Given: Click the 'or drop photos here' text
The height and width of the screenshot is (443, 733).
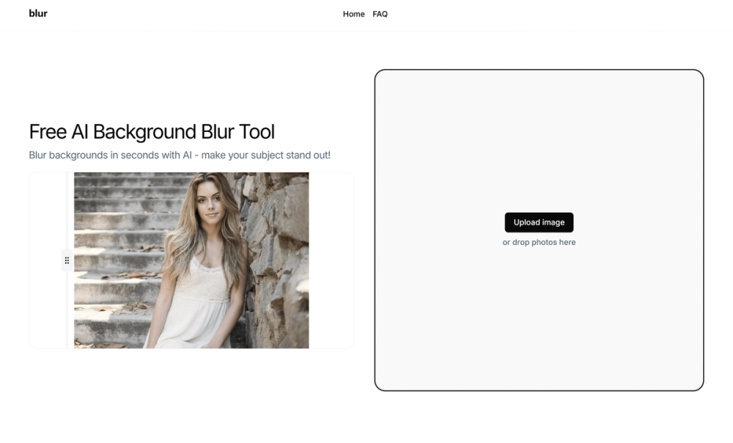Looking at the screenshot, I should pos(539,242).
